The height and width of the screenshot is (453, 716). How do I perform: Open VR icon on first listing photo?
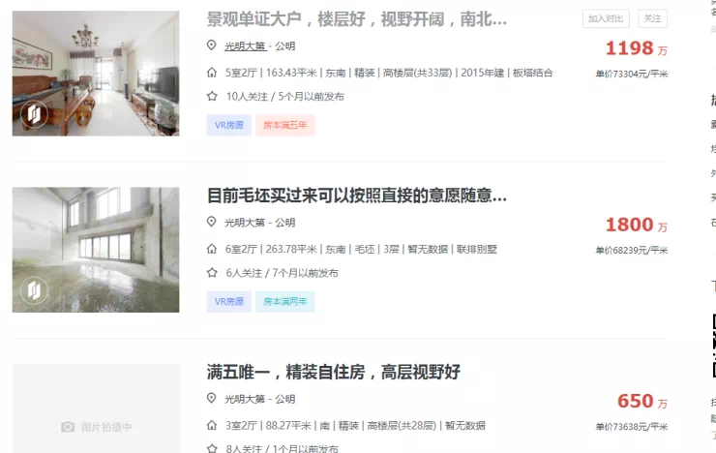pos(34,113)
